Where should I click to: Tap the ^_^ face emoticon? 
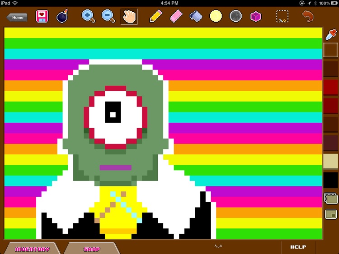218,246
